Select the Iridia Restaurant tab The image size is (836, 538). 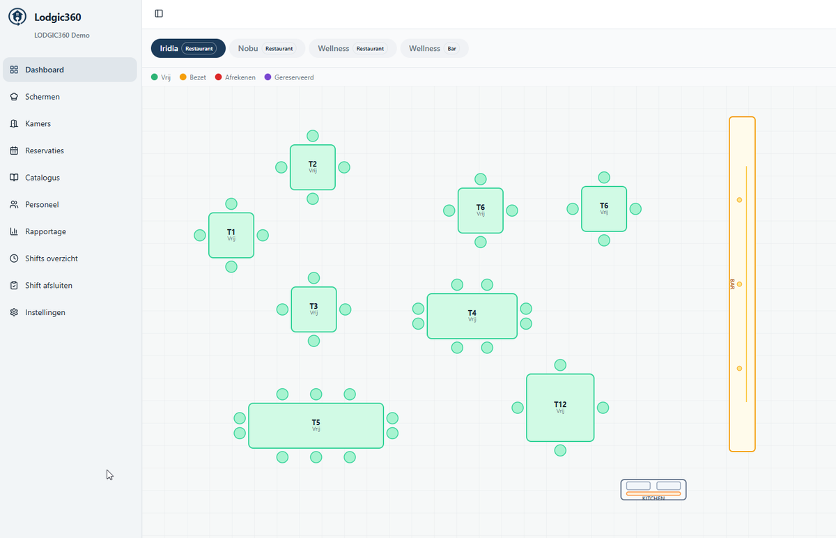point(188,48)
